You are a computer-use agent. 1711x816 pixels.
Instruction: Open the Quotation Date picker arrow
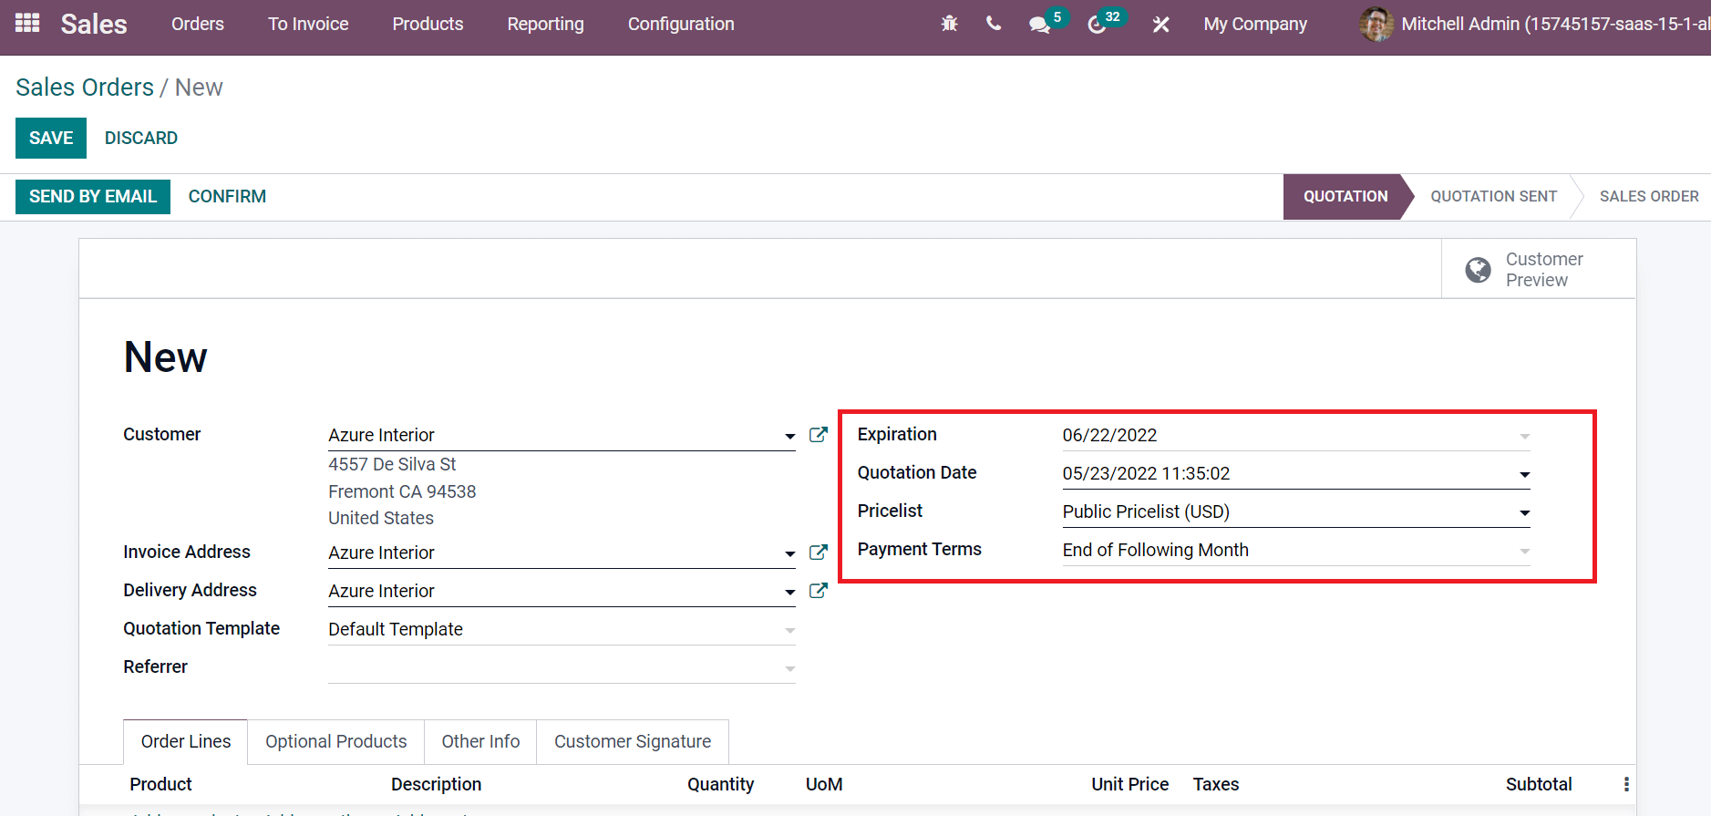coord(1524,475)
